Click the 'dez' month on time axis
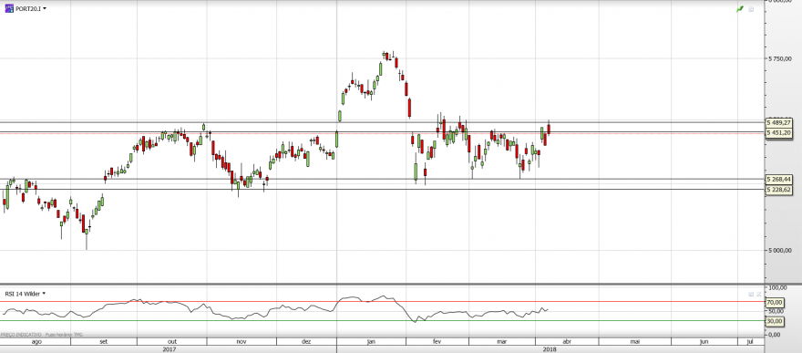Image resolution: width=802 pixels, height=353 pixels. click(x=306, y=341)
